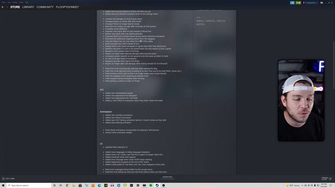Open Microsoft Store bag icon in taskbar
The image size is (335, 188).
coord(80,185)
